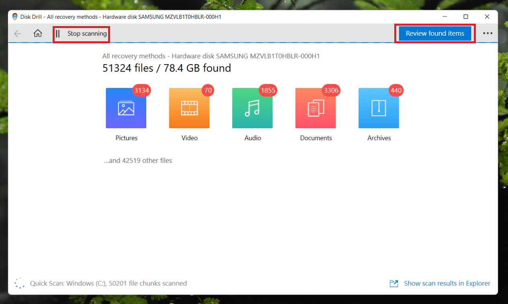
Task: Click the 3306 badge on Documents
Action: pos(331,90)
